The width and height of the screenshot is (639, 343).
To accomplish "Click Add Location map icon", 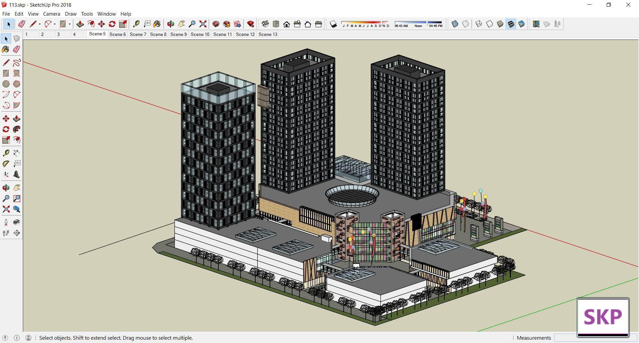I will (536, 24).
